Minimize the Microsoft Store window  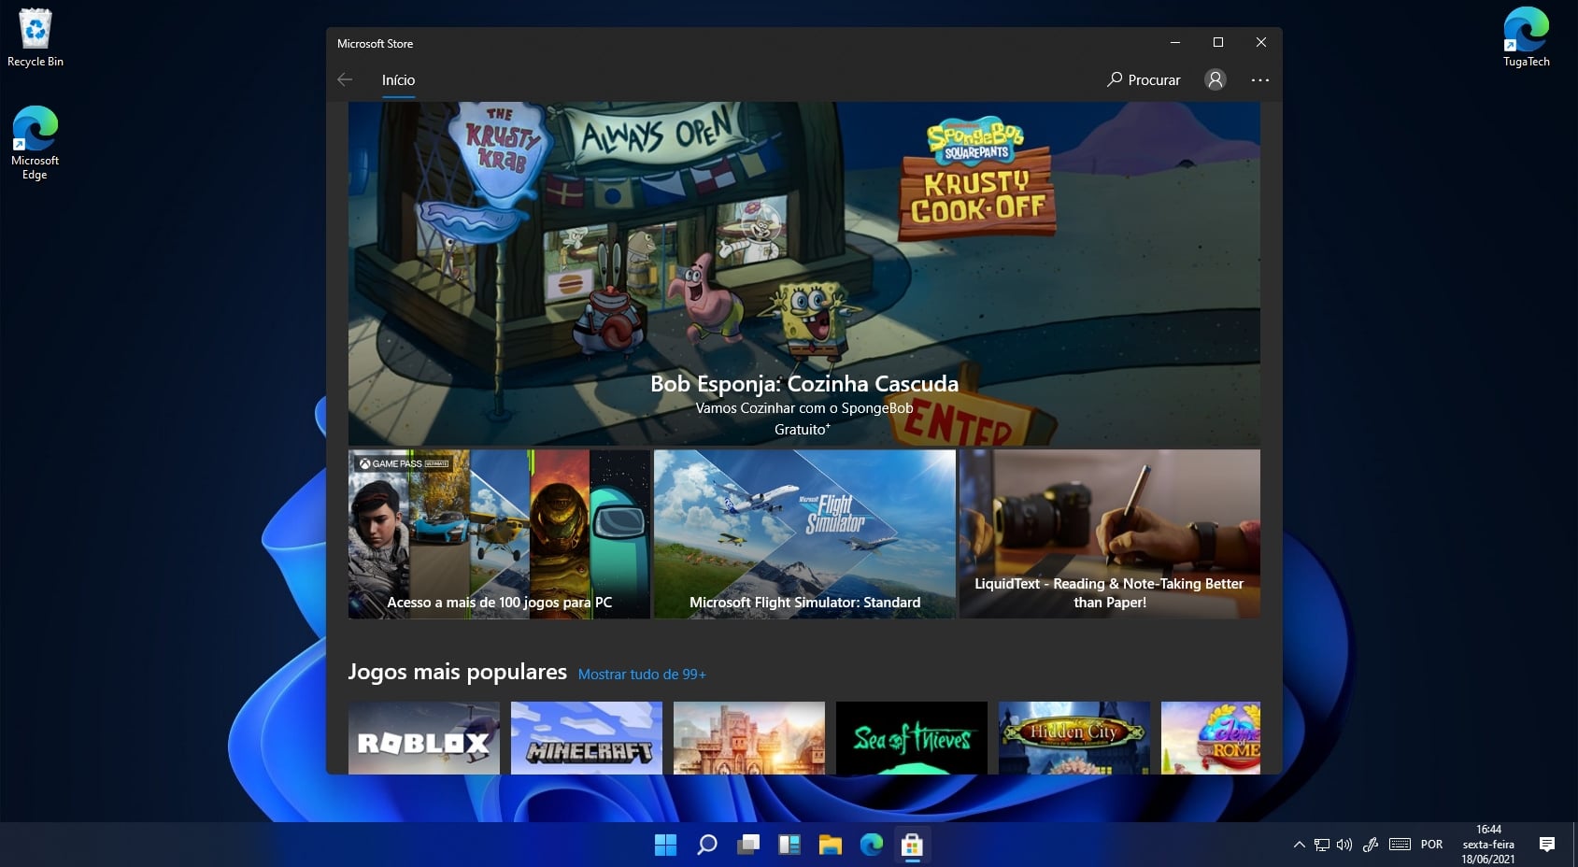click(1175, 42)
